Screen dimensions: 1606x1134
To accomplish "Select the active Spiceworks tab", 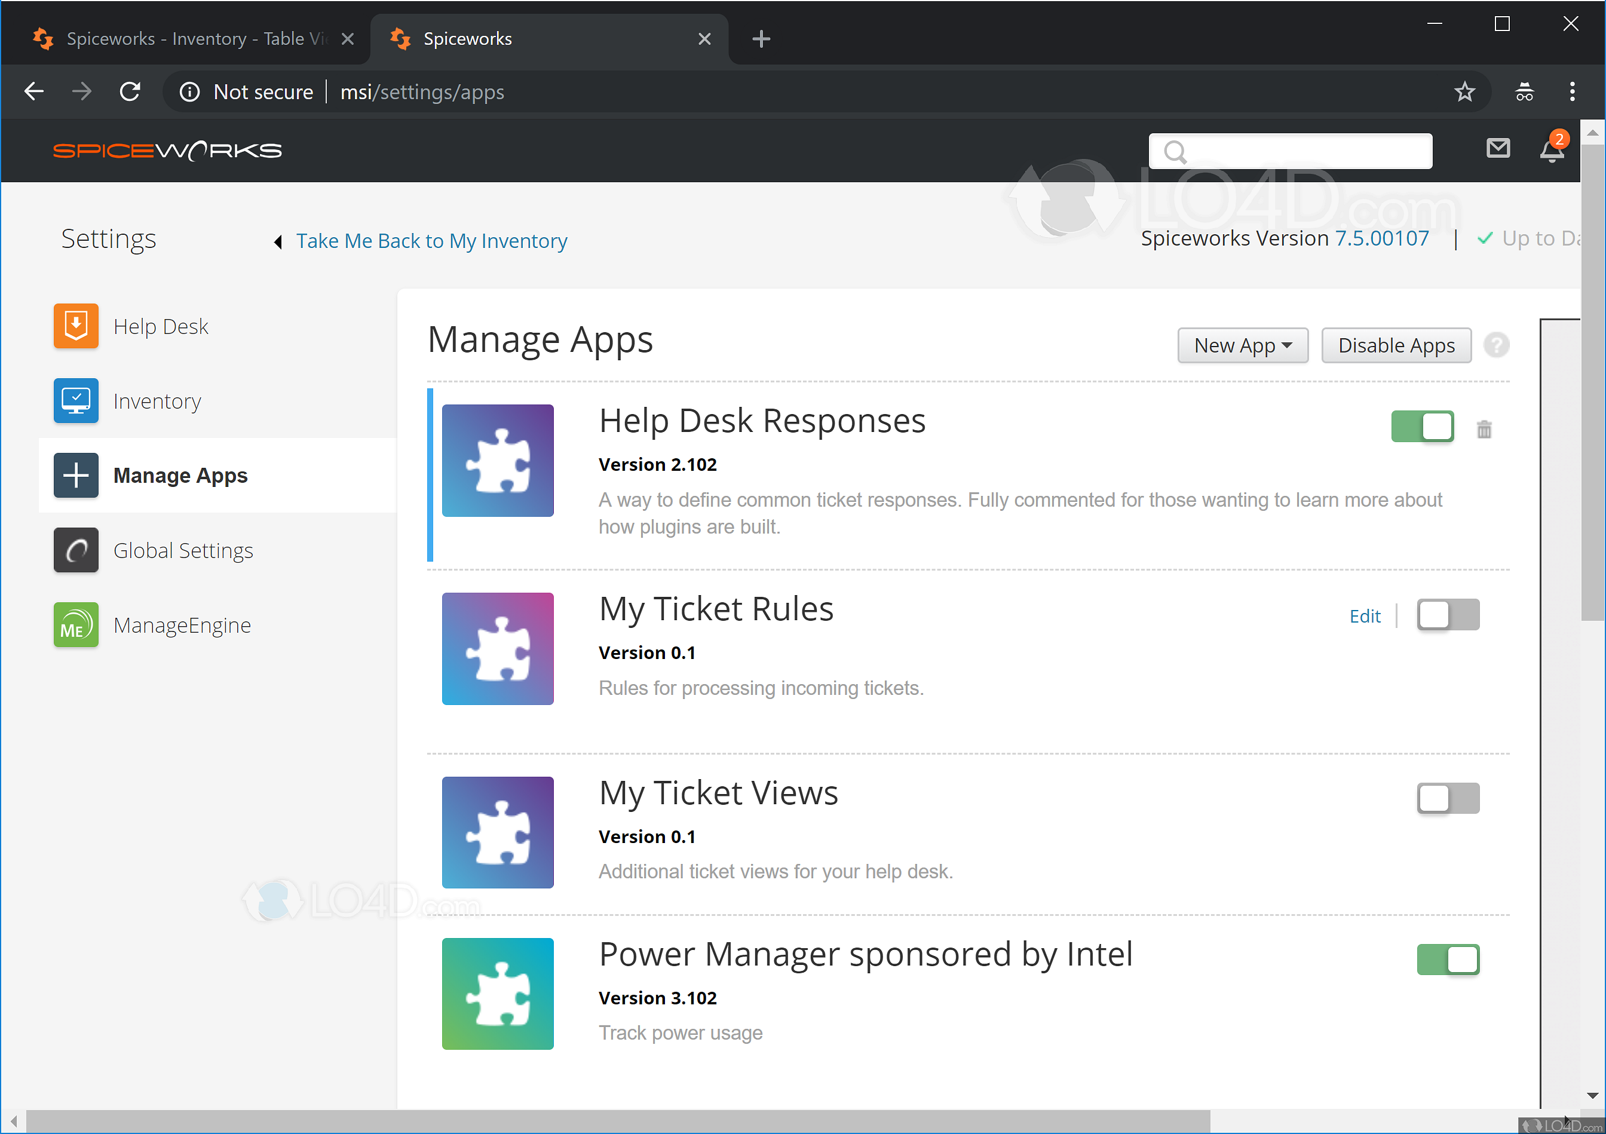I will point(549,39).
